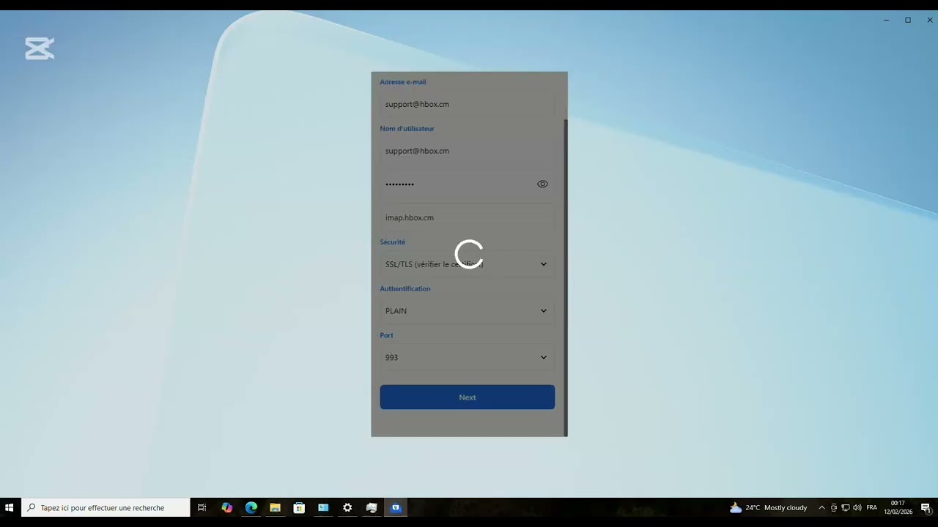The width and height of the screenshot is (938, 527).
Task: Open the network icon in tray
Action: 846,508
